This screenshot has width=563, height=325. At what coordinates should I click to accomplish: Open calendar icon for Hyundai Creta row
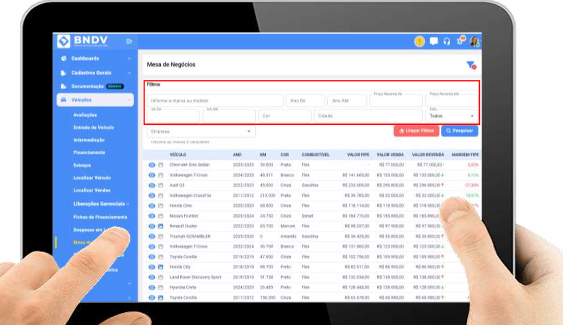160,288
